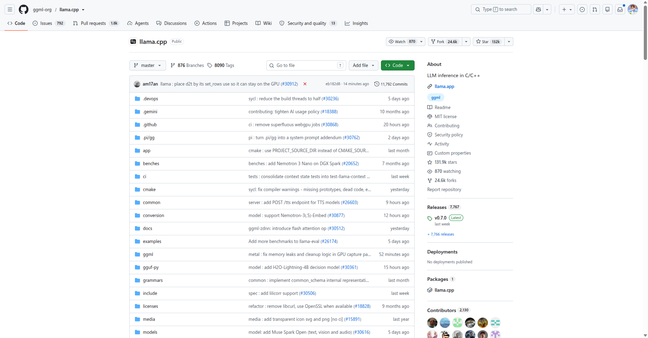This screenshot has width=648, height=338.
Task: Switch to the Pull requests tab
Action: tap(96, 23)
